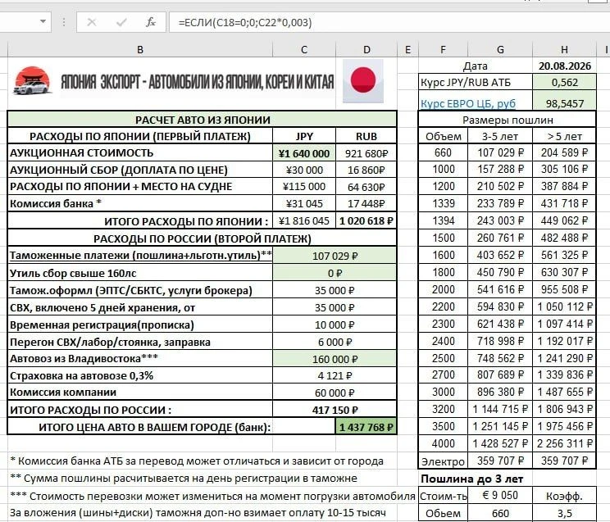Select the JPY/RUB rate cell 0,562
610x522 pixels.
564,83
